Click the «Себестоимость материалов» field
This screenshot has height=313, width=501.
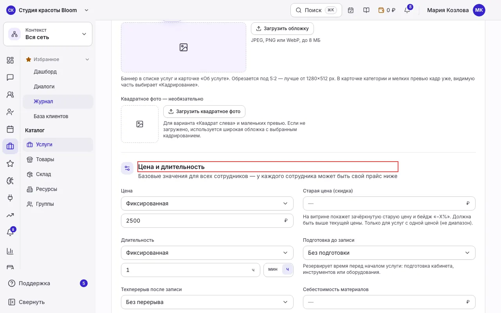389,302
